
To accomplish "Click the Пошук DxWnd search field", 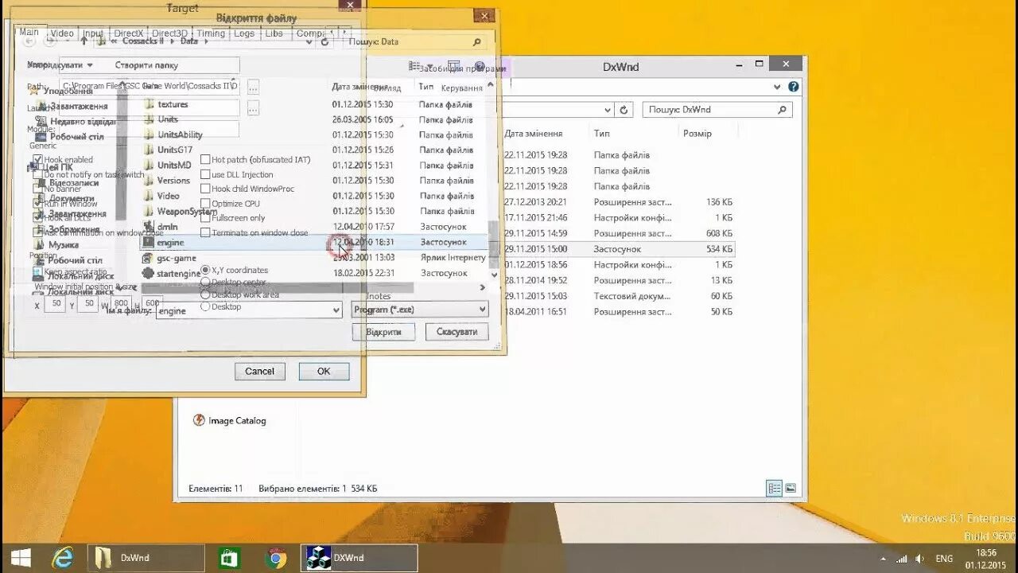I will [x=717, y=110].
